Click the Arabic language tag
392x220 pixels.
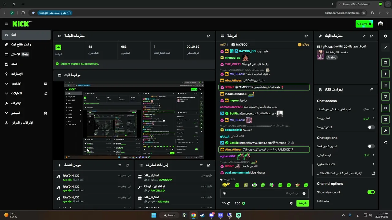332,57
